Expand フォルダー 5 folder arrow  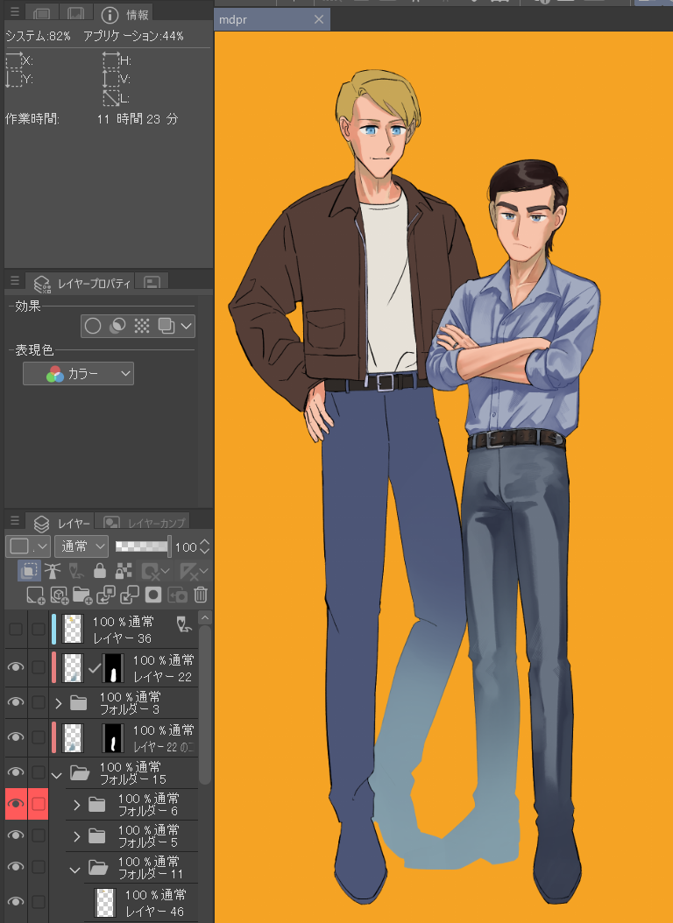(x=76, y=836)
